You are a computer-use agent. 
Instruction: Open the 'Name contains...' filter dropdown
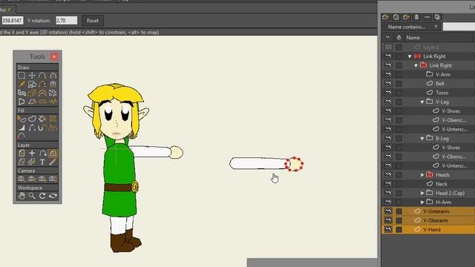point(410,27)
